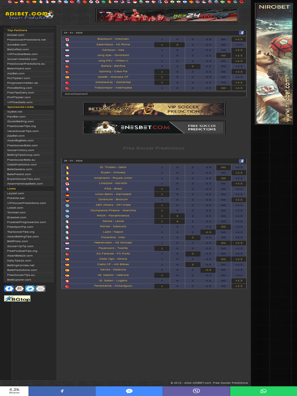Screen dimensions: 297x396
Task: Share the 29-01-2024 predictions via Facebook icon
Action: pyautogui.click(x=241, y=33)
